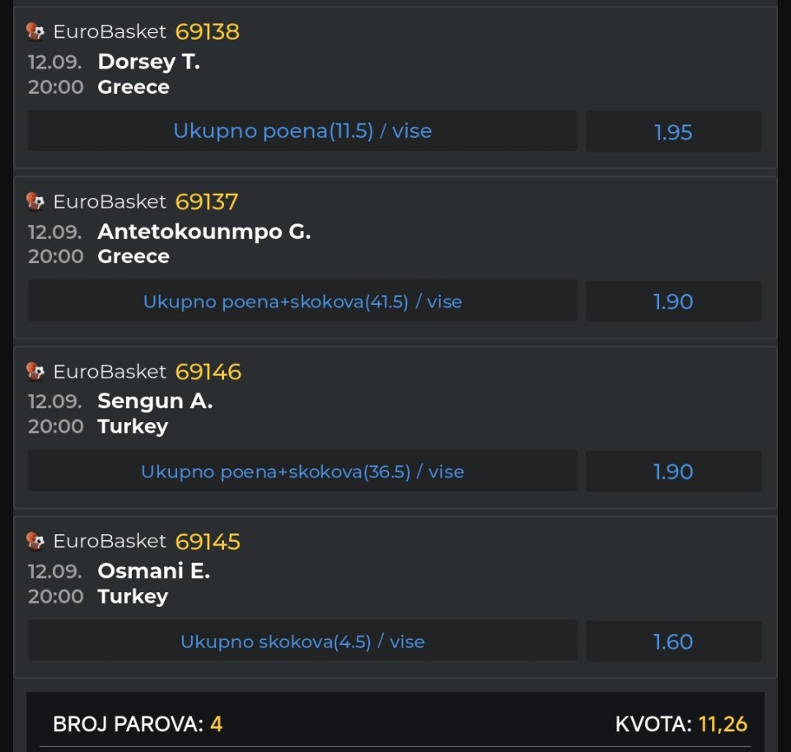Click basketball icon beside EuroBasket 69138

pos(35,31)
